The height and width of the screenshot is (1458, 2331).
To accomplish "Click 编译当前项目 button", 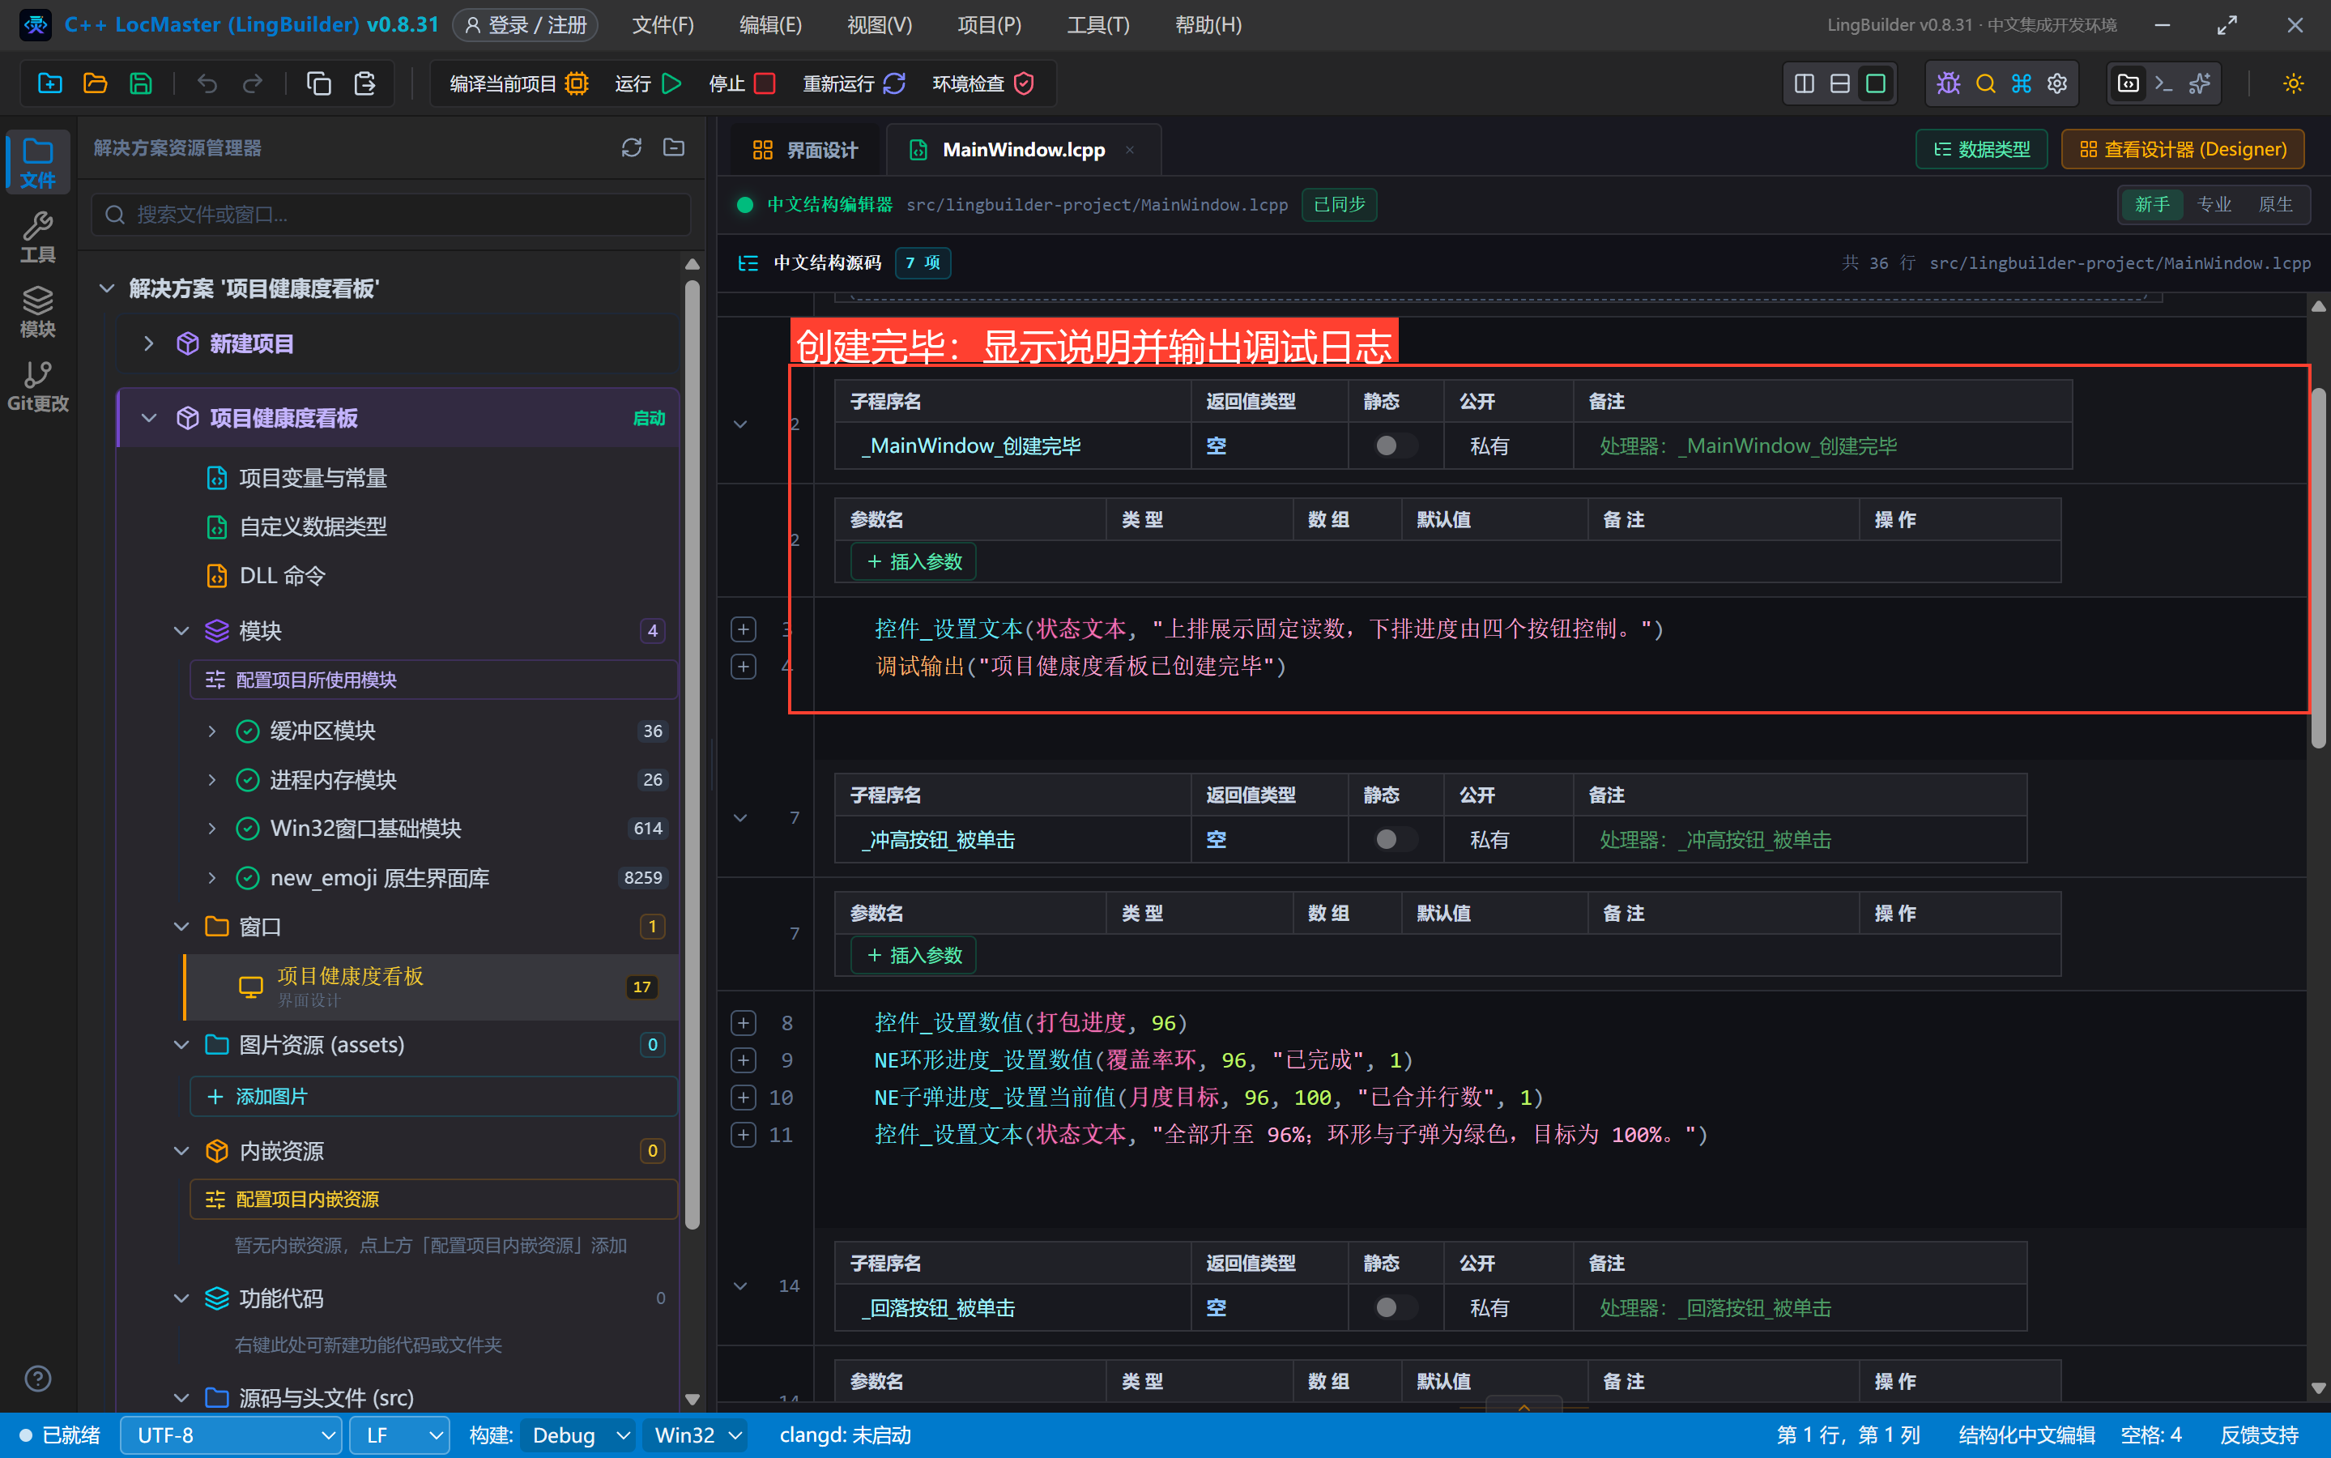I will coord(518,84).
